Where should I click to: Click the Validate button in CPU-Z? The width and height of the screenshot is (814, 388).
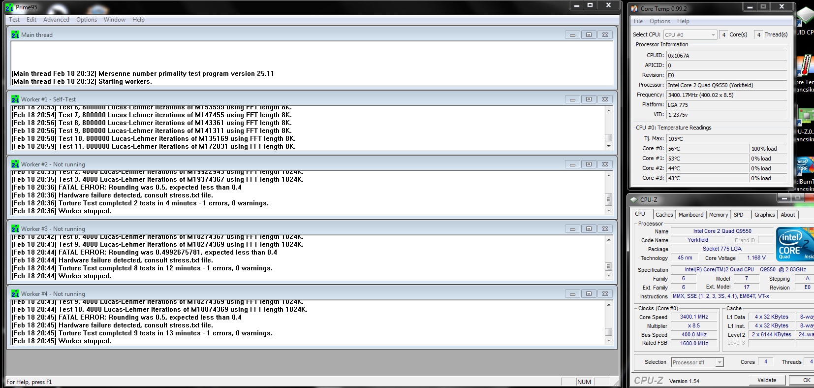[x=767, y=380]
